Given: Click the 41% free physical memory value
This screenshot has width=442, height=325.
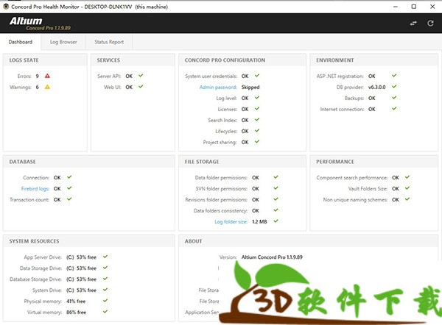Looking at the screenshot, I should click(76, 301).
